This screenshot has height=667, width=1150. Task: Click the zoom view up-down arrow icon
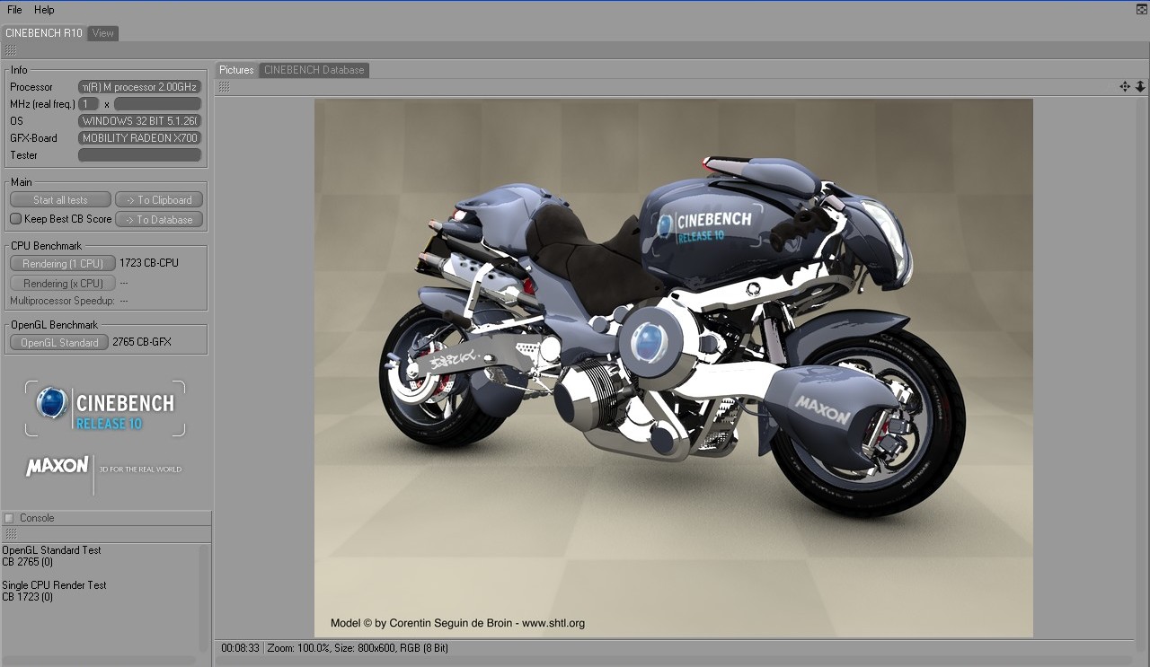coord(1140,87)
